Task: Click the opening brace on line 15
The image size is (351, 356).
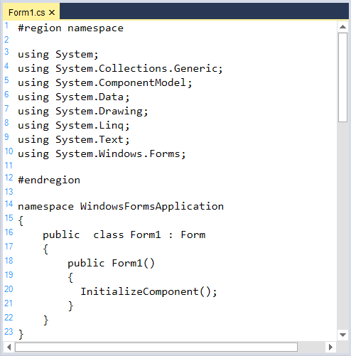Action: point(21,221)
